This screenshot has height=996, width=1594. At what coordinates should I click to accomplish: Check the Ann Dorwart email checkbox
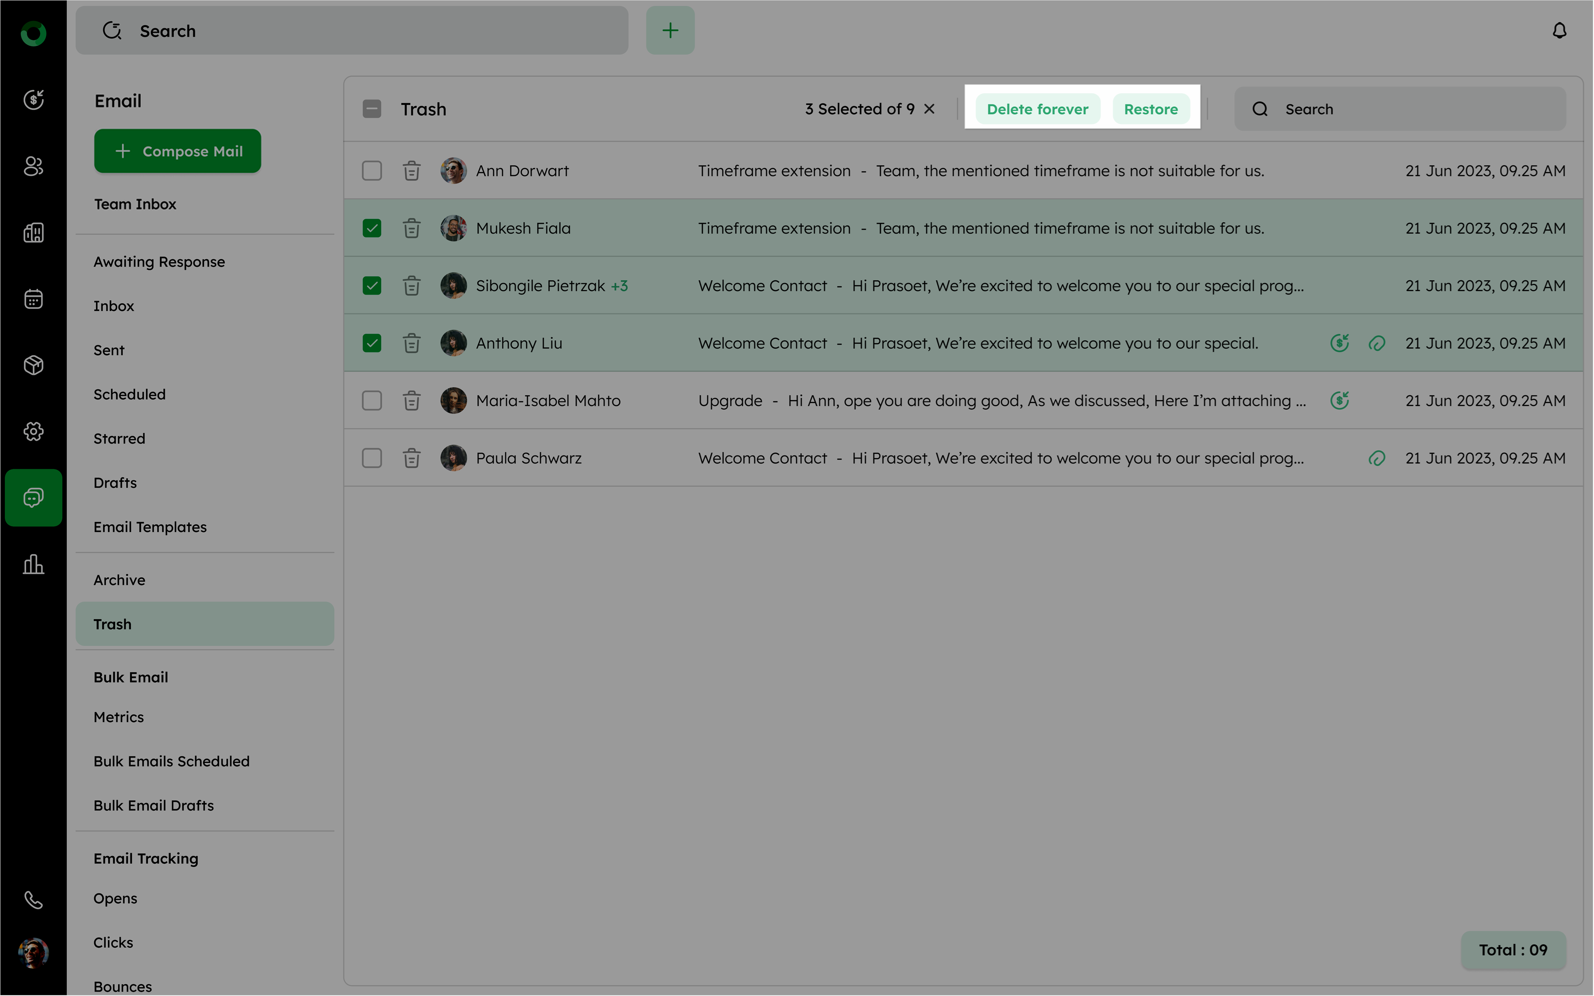click(x=372, y=171)
